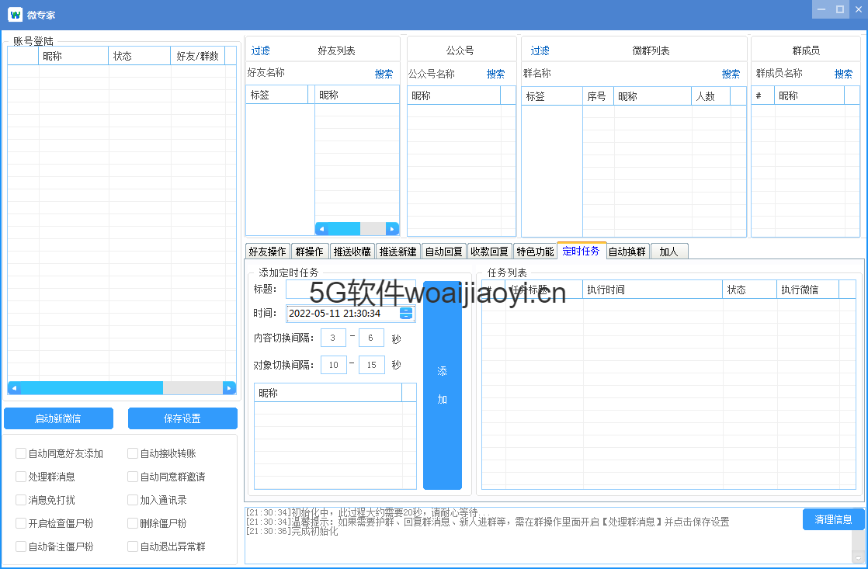The image size is (868, 569).
Task: Tick the 删除僵尸粉 checkbox
Action: click(x=133, y=523)
